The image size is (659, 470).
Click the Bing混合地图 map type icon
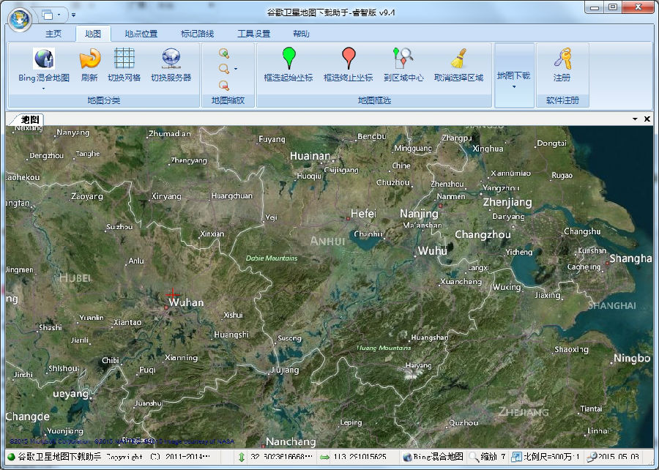pos(44,59)
